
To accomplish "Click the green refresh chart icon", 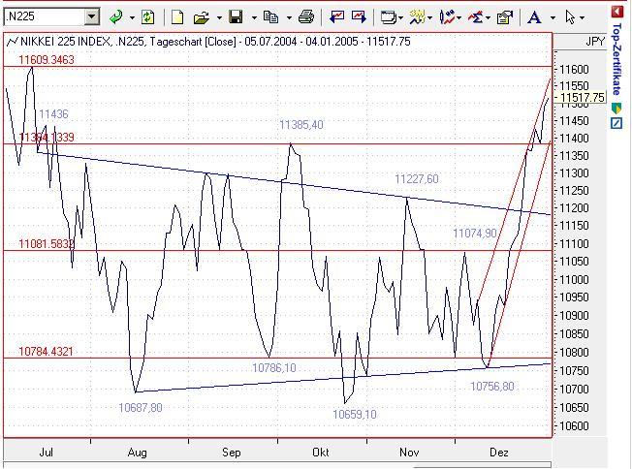I will pyautogui.click(x=148, y=16).
